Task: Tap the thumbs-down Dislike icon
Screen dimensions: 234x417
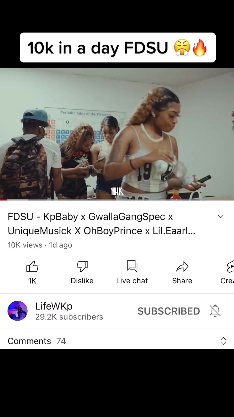Action: click(x=82, y=267)
